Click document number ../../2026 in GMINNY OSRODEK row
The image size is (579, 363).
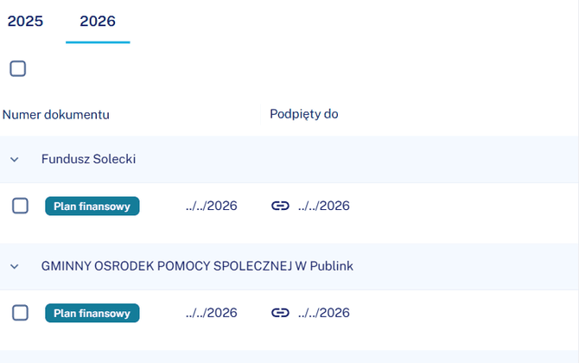[x=212, y=313]
